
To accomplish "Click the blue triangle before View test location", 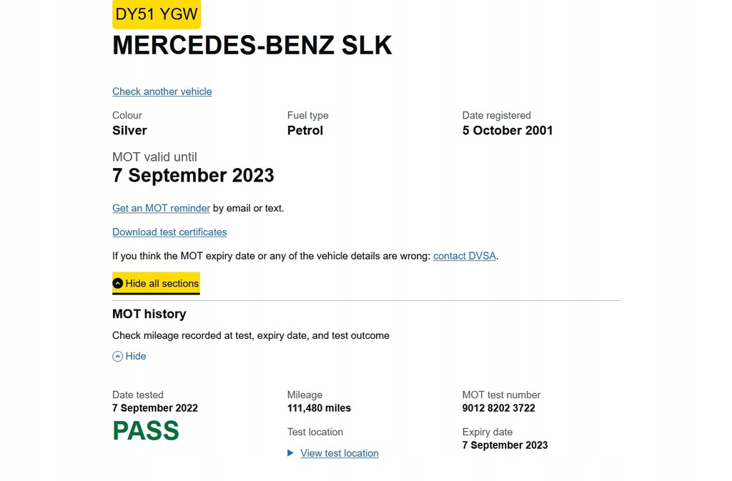I will tap(290, 453).
